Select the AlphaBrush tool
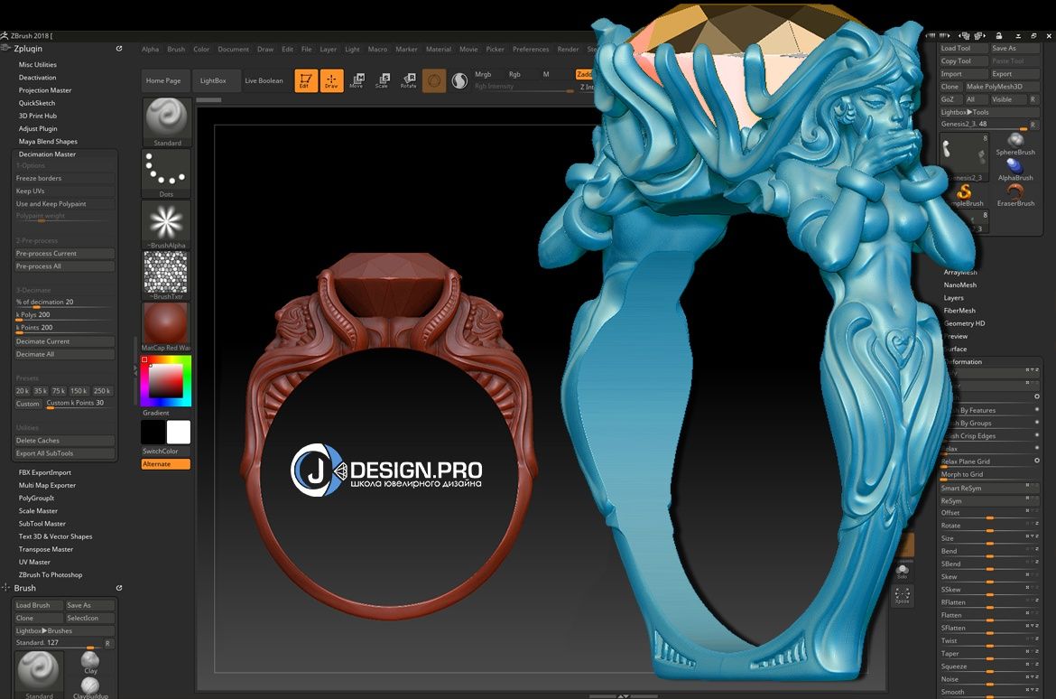 (1014, 169)
